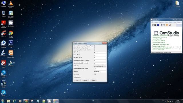Click CamStudio Record button icon

click(153, 25)
